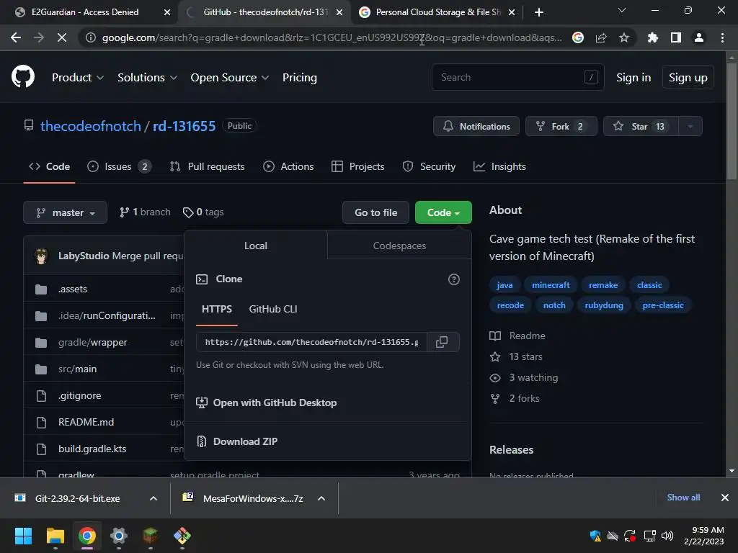The width and height of the screenshot is (738, 553).
Task: Switch to E2Guardian Access Denied browser tab
Action: click(x=86, y=12)
